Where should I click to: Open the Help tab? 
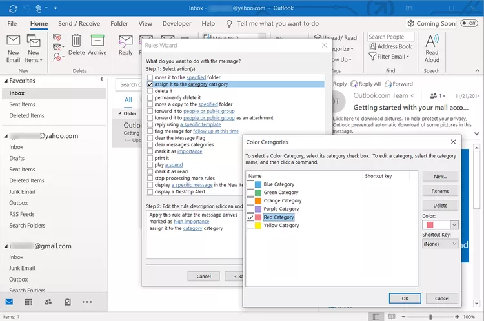[x=208, y=24]
